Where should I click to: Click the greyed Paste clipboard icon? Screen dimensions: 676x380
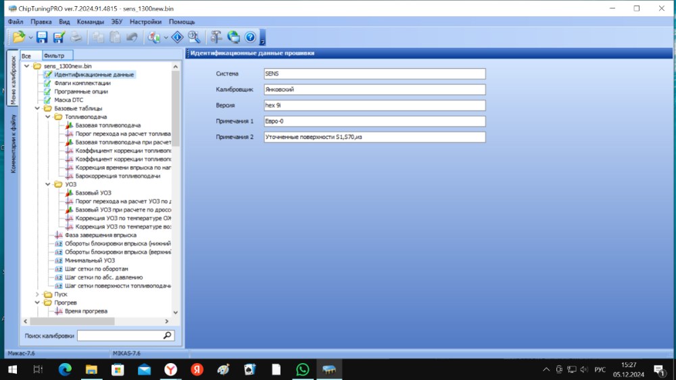pos(115,37)
